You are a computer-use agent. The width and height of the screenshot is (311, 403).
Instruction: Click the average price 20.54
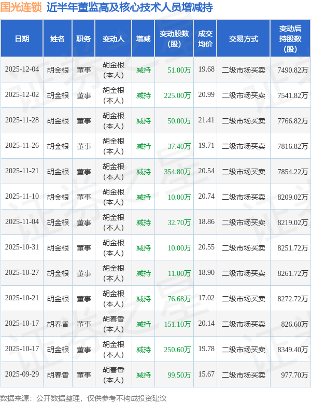pos(206,171)
